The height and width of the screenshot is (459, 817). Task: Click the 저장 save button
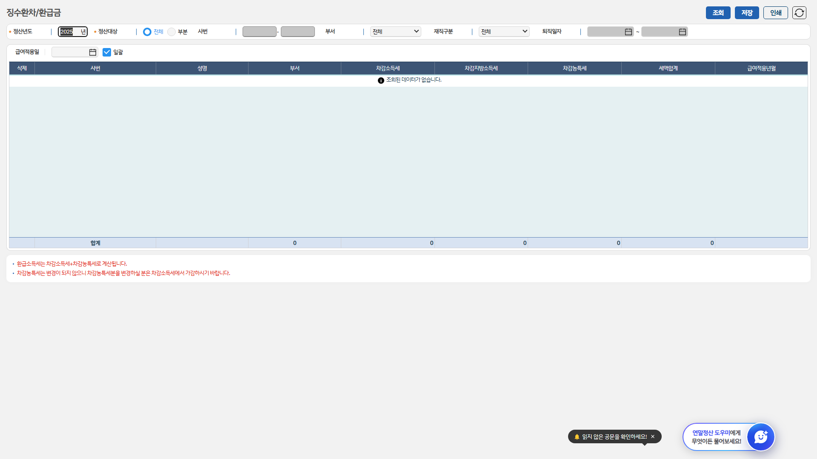tap(747, 13)
